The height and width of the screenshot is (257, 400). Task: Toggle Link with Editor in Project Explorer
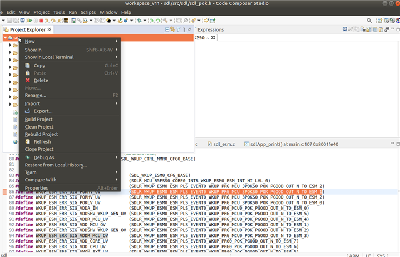(x=172, y=29)
